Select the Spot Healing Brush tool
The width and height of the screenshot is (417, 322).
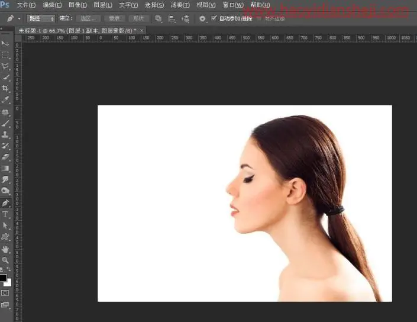point(5,112)
